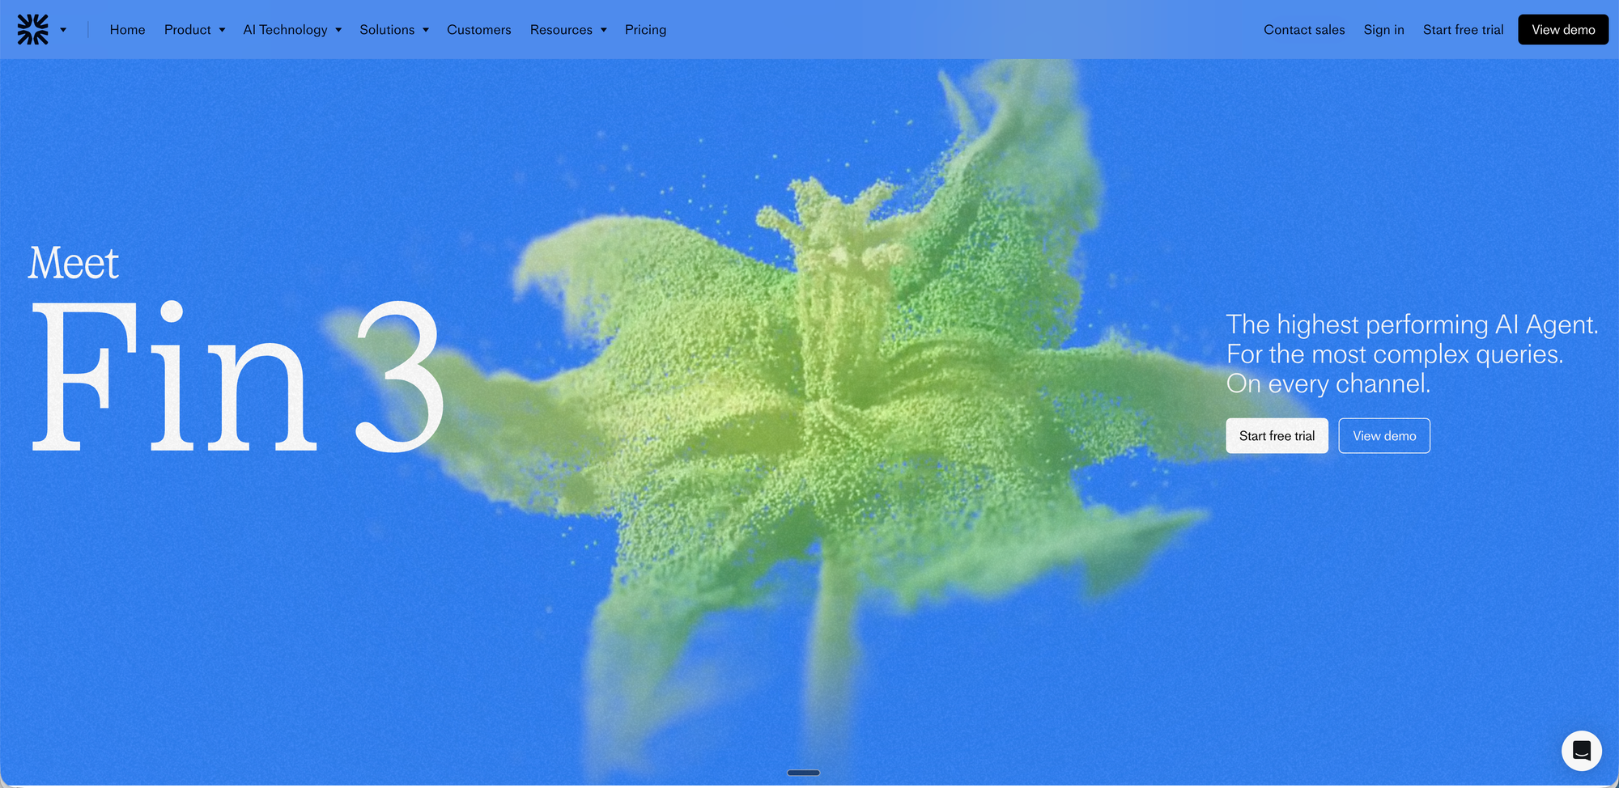This screenshot has width=1619, height=788.
Task: Open the Resources dropdown menu
Action: coord(568,30)
